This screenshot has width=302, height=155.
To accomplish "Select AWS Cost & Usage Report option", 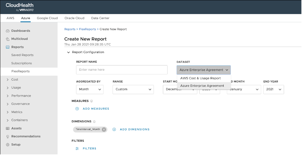I will [x=204, y=78].
